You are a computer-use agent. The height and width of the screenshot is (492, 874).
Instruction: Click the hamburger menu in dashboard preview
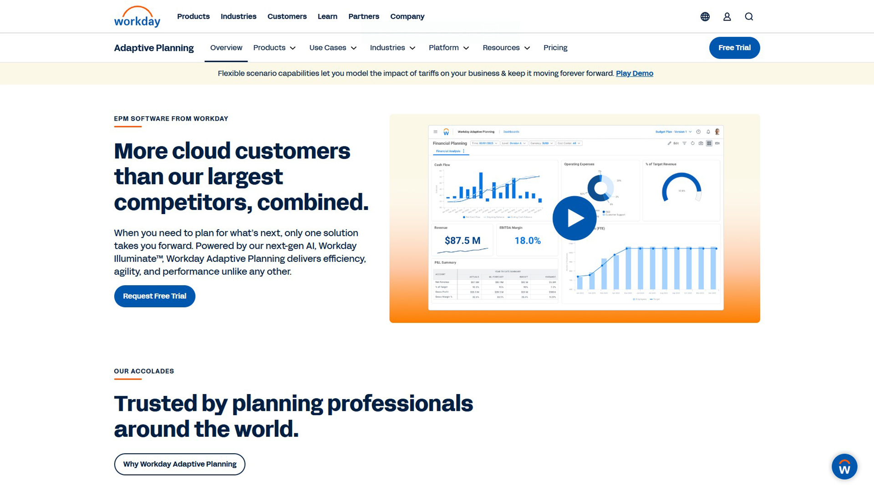(x=435, y=132)
